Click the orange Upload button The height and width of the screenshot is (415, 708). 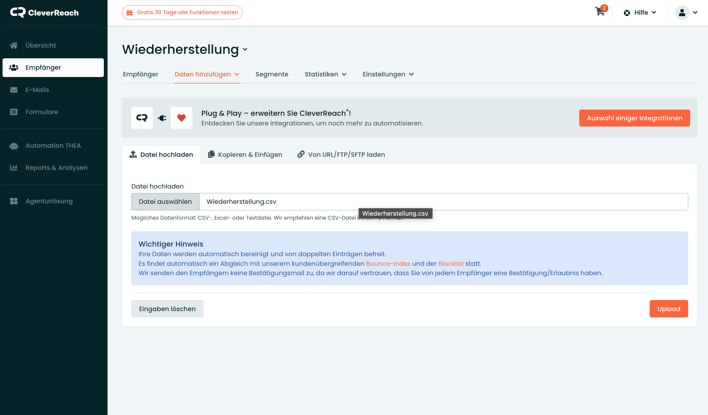669,309
